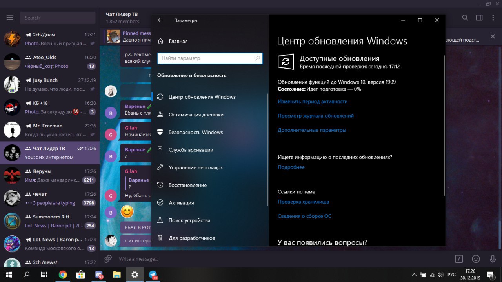Open Microsoft Store from taskbar
The width and height of the screenshot is (502, 282).
(81, 275)
